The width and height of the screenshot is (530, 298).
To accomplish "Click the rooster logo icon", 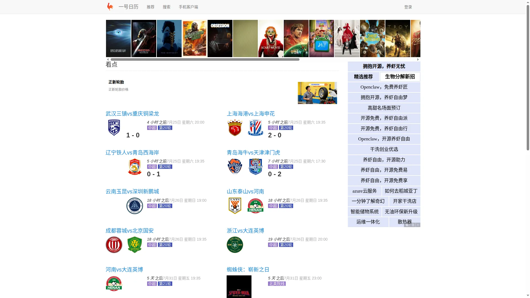I will coord(110,7).
